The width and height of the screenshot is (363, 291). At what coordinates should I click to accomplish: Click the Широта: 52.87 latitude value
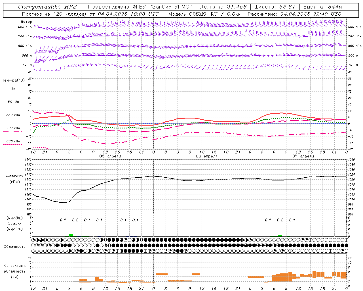click(275, 7)
